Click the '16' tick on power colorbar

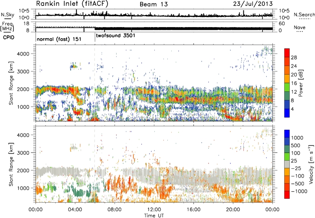(x=294, y=83)
